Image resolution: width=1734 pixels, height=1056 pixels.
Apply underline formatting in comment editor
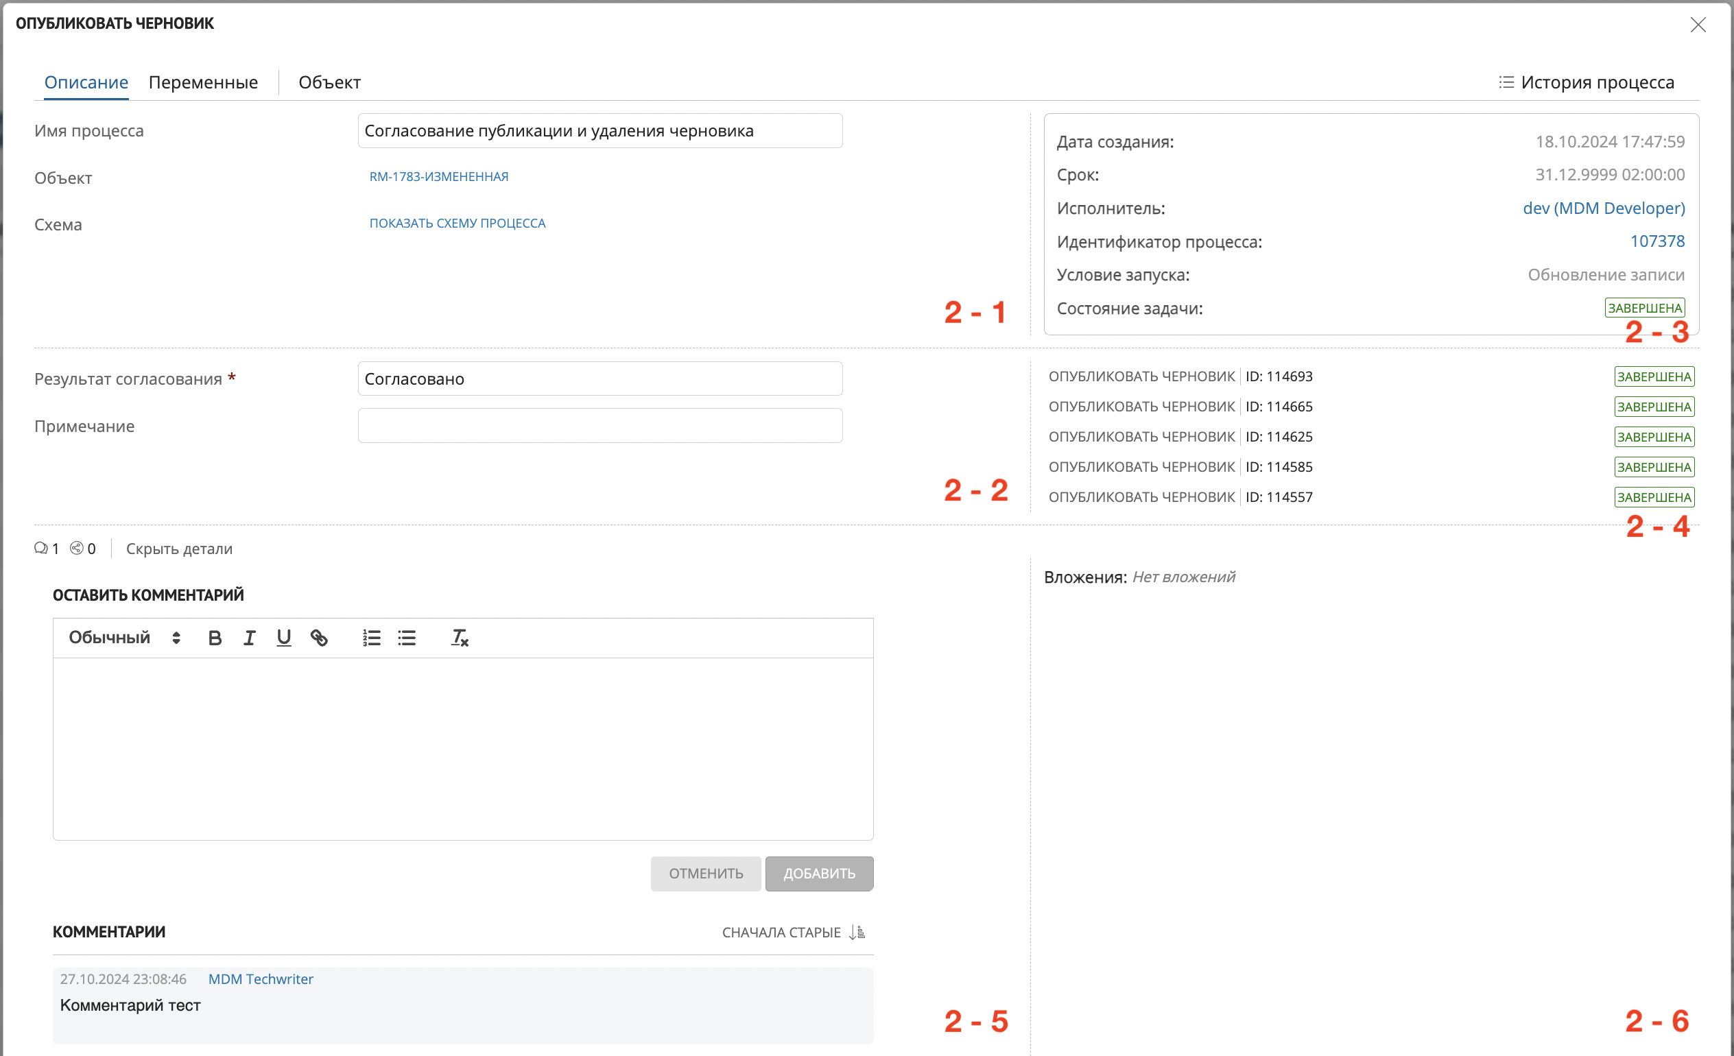tap(283, 638)
